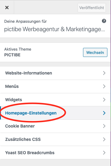Image resolution: width=111 pixels, height=166 pixels.
Task: Click the pictibe Werbeagentur site title
Action: pos(54,29)
